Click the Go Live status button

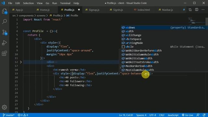188,115
